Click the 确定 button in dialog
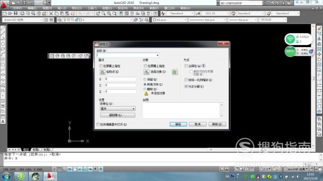323x181 pixels. pos(178,124)
